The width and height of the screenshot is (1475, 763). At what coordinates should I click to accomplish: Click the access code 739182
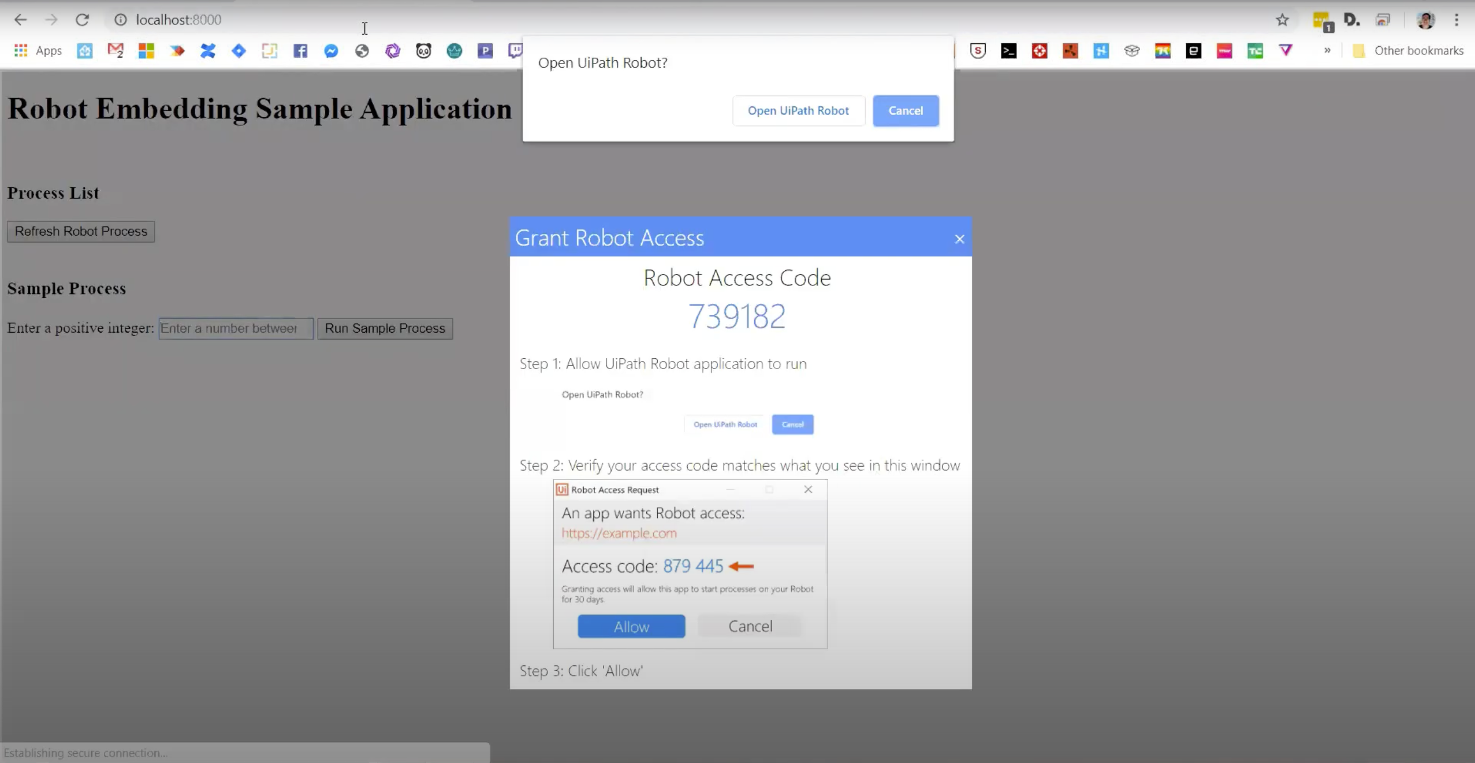click(737, 317)
